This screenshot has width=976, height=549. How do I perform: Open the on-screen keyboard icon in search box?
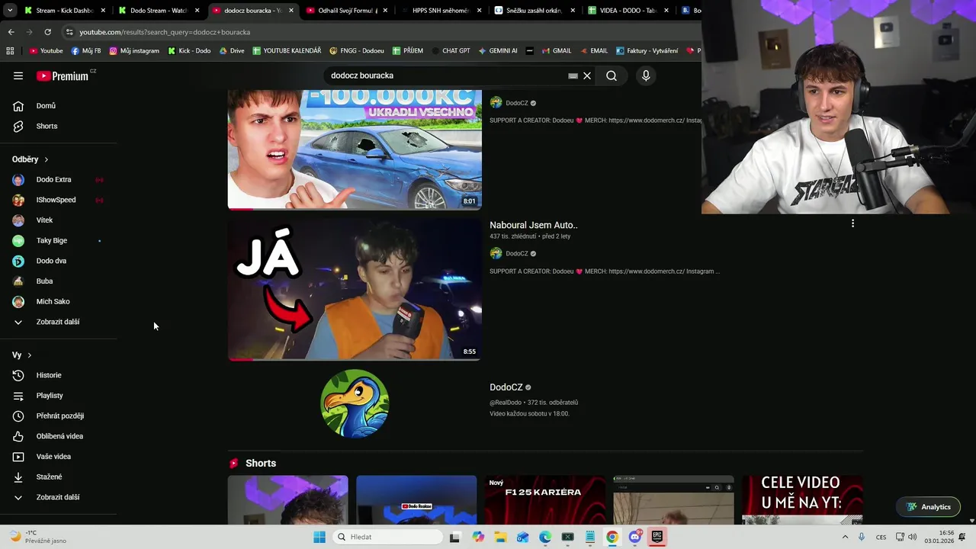[x=573, y=75]
